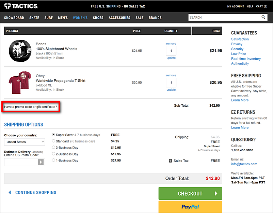Open the Help page
273x213 pixels.
coord(250,6)
